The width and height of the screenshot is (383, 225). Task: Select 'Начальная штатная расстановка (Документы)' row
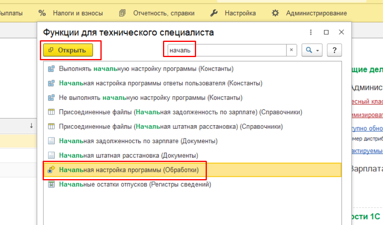(x=128, y=155)
